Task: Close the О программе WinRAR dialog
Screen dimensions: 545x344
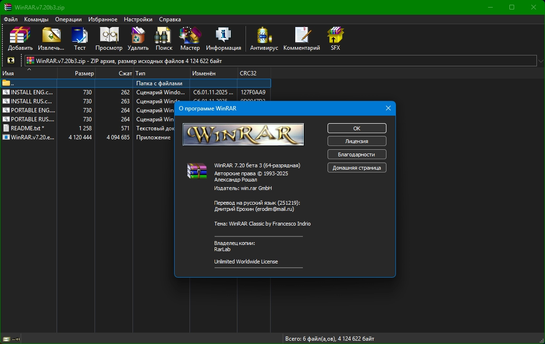Action: point(388,108)
